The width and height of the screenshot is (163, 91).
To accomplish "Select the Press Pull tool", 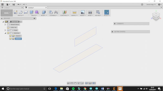I will coord(44,12).
